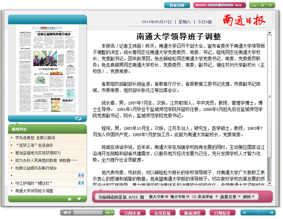Open 版面浏览 page browsing

192,213
